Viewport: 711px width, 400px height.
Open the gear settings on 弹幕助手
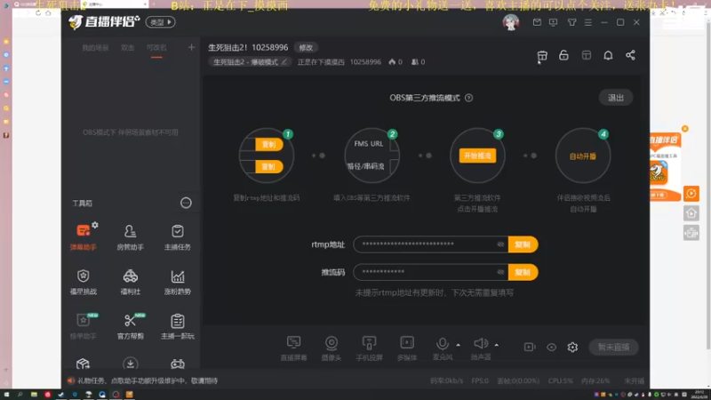(x=95, y=225)
